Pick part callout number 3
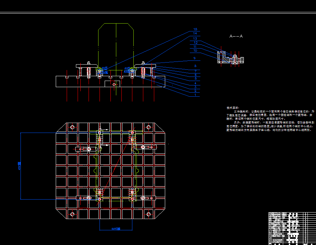Image resolution: width=316 pixels, height=245 pixels. (195, 87)
